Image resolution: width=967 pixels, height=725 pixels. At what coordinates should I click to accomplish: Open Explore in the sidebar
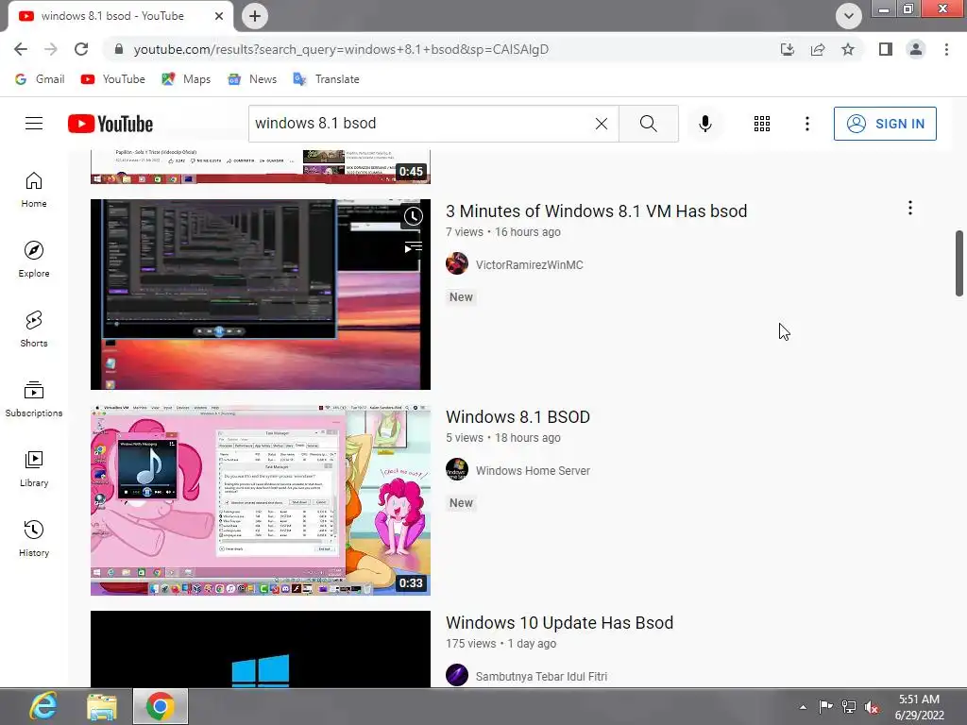[x=34, y=259]
